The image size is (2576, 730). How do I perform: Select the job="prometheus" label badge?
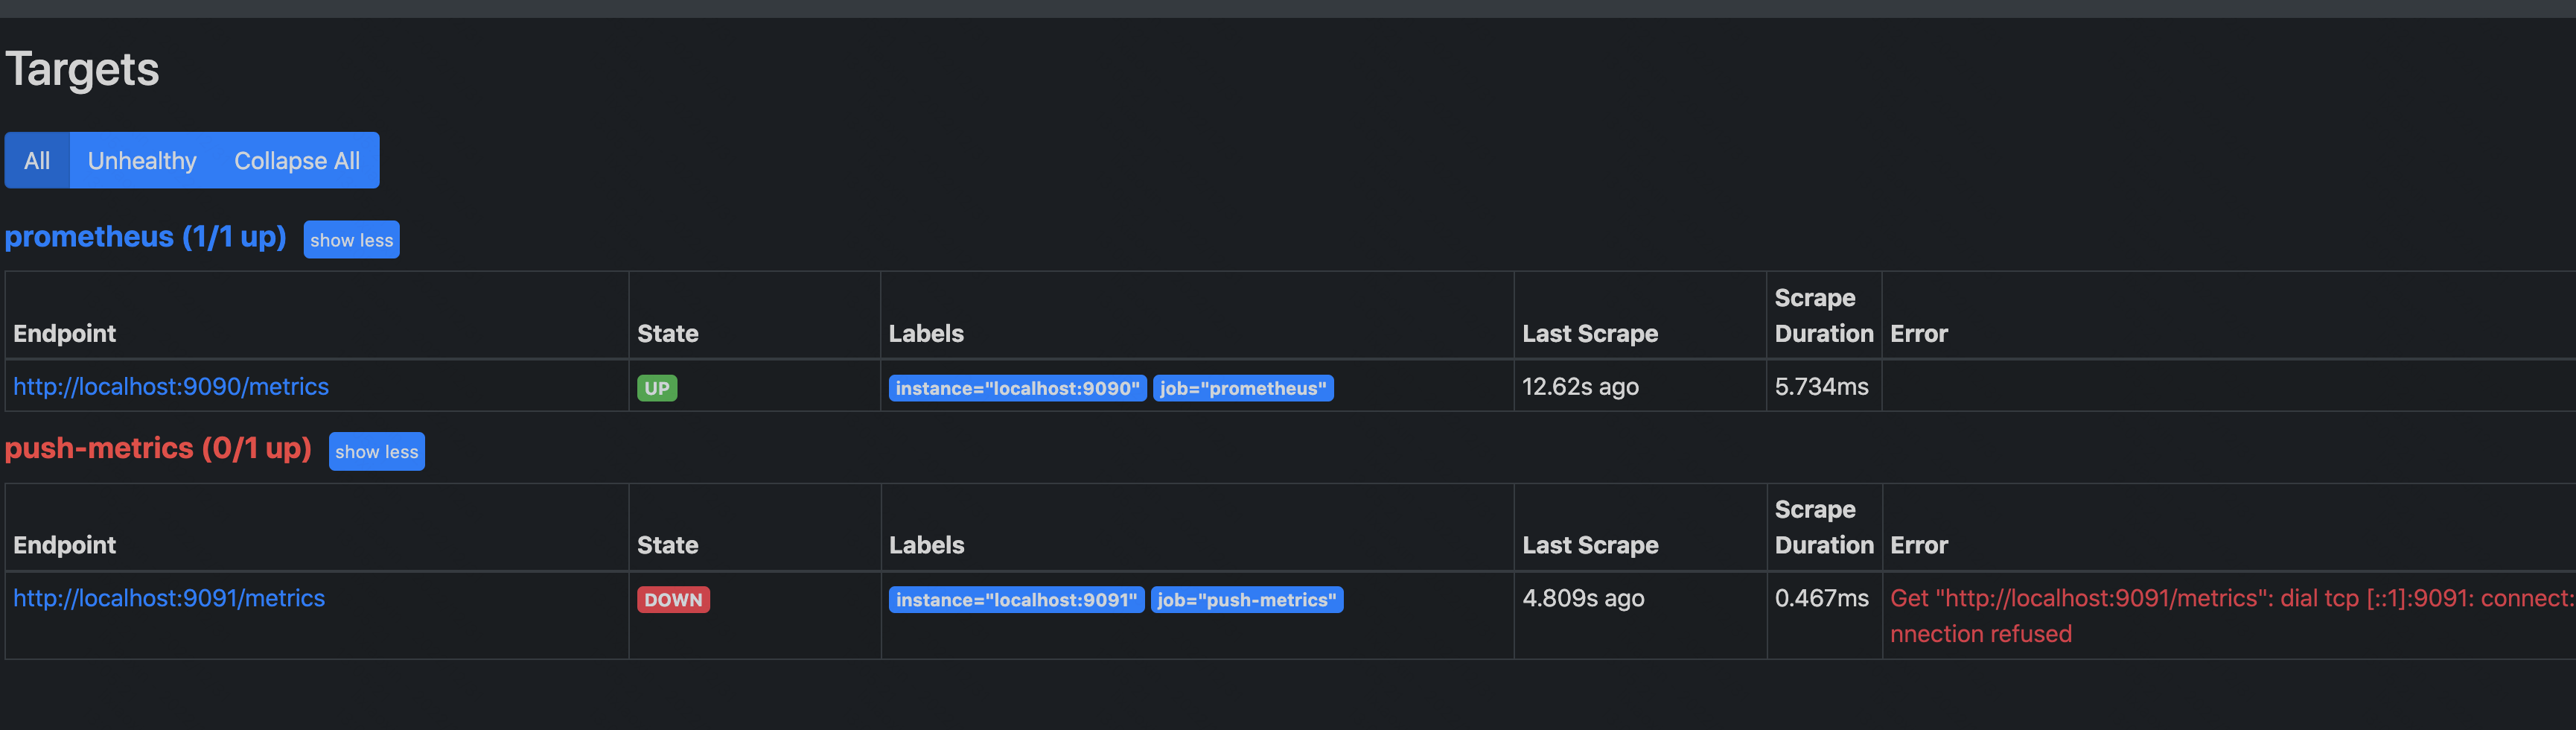click(x=1242, y=388)
